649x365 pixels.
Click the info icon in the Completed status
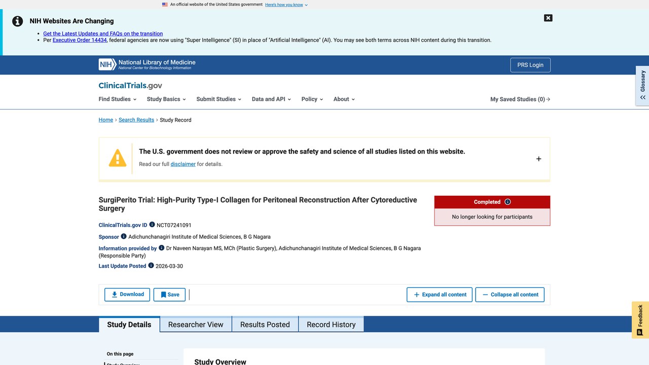point(508,202)
